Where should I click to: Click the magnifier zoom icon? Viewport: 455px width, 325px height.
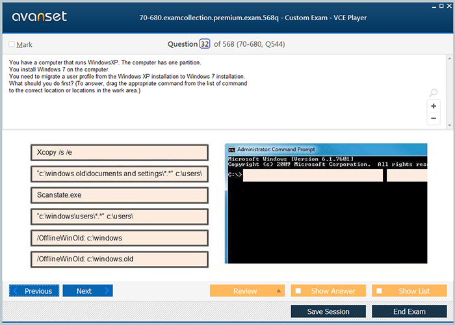click(434, 92)
